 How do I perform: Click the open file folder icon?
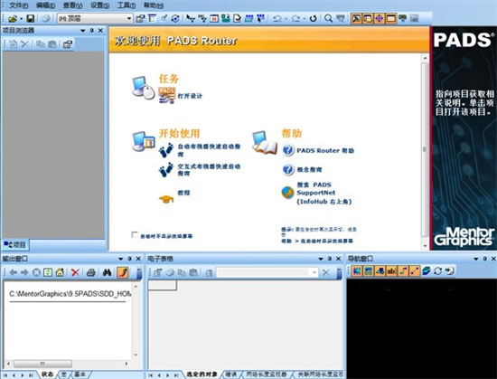13,19
